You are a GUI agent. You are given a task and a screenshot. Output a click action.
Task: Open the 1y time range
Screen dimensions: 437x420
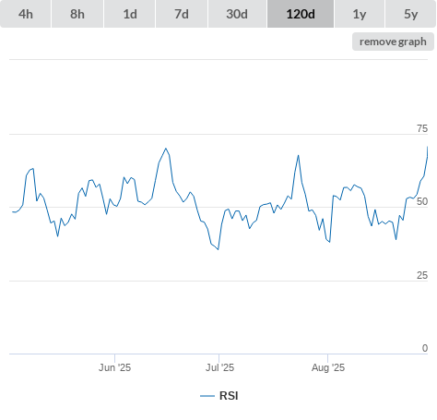tap(360, 14)
